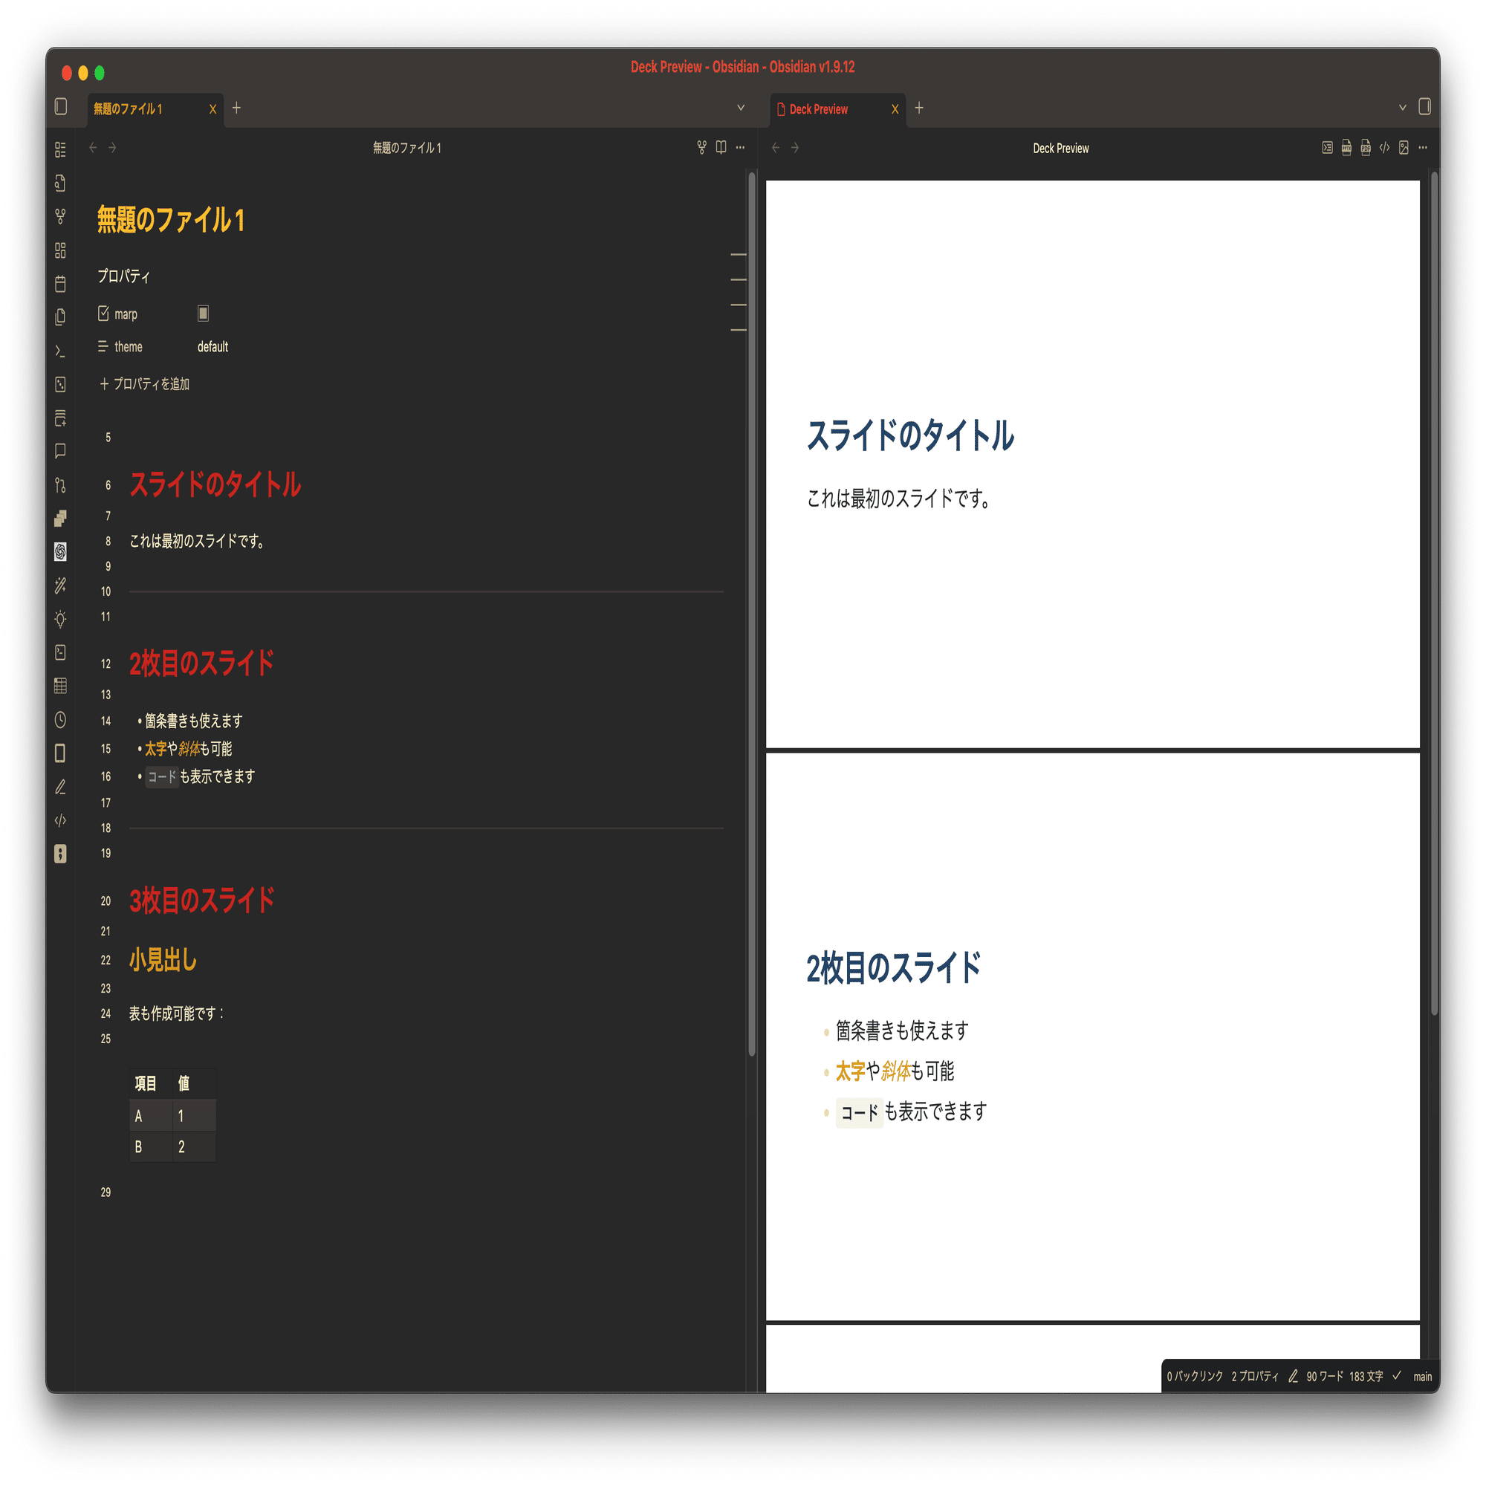Export slides as image

click(1404, 148)
